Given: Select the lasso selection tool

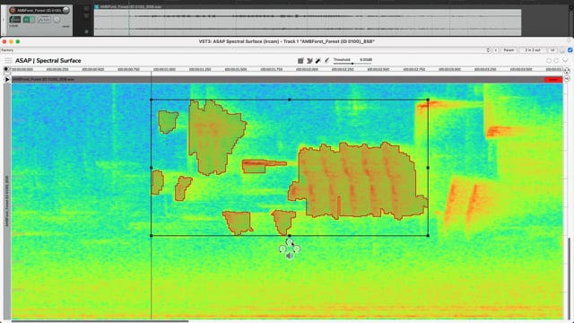Looking at the screenshot, I should point(309,60).
